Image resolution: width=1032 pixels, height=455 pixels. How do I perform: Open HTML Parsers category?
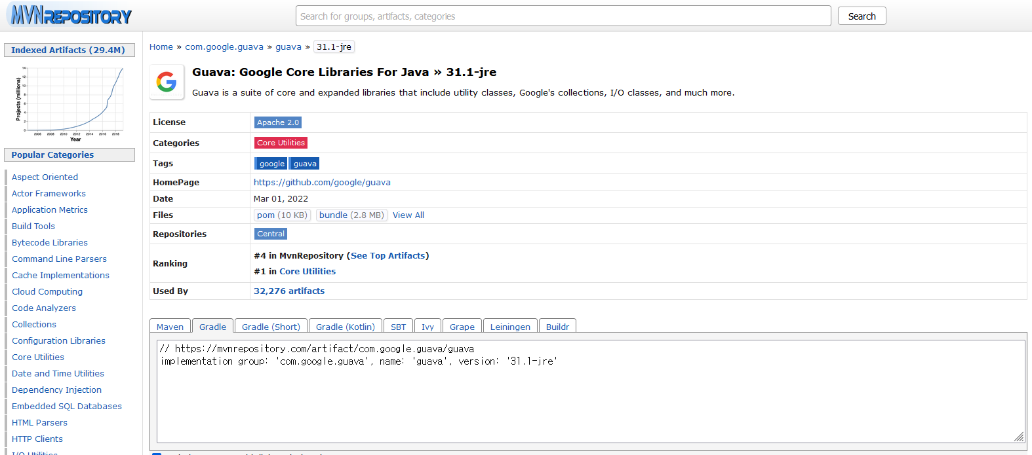39,422
